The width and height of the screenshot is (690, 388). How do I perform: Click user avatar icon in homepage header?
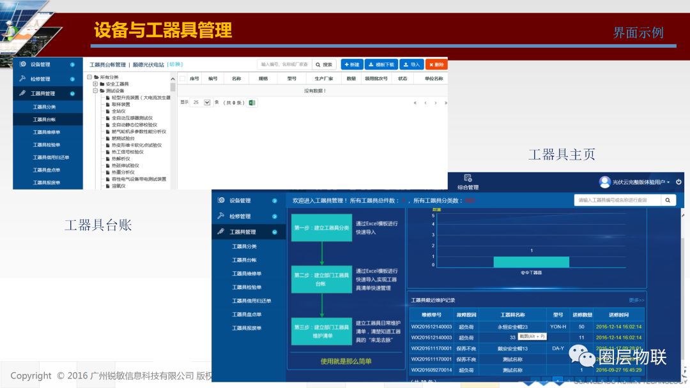pos(604,181)
